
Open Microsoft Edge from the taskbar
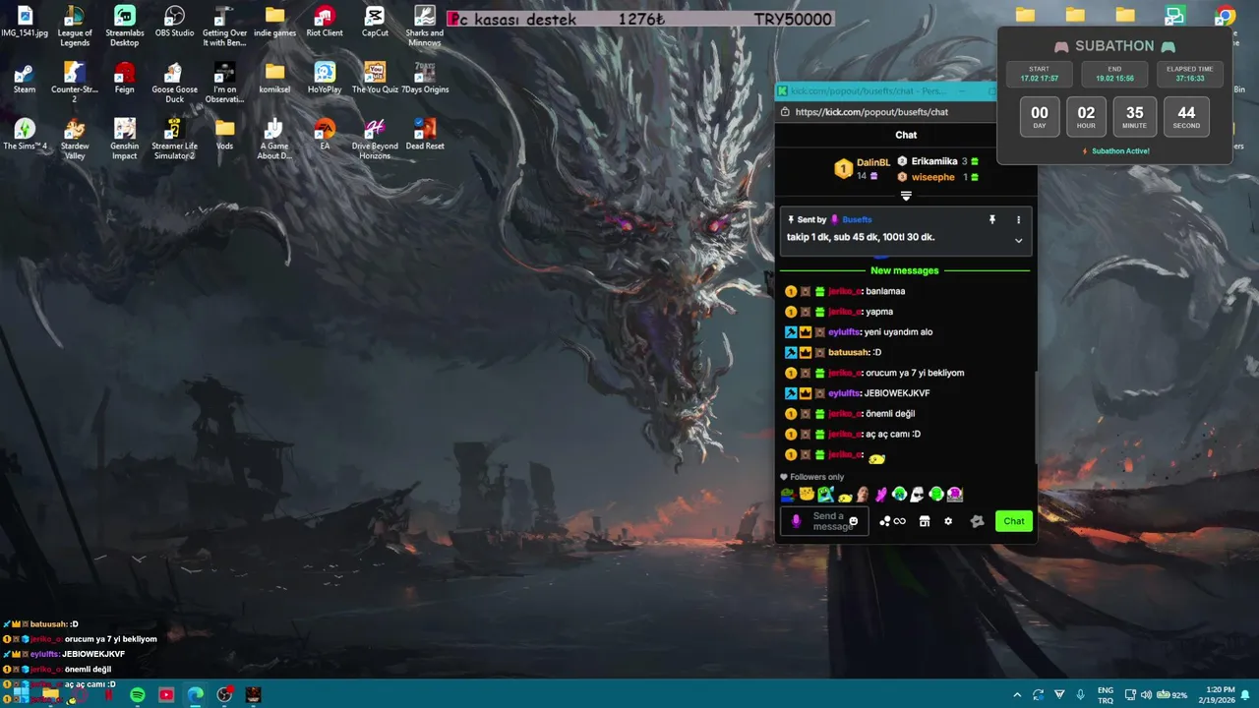pos(196,695)
